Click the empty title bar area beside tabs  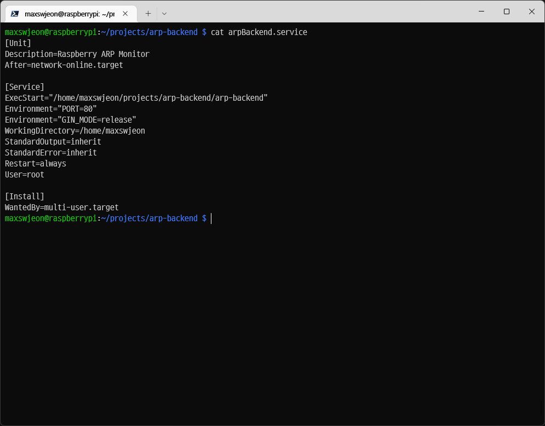click(x=318, y=11)
